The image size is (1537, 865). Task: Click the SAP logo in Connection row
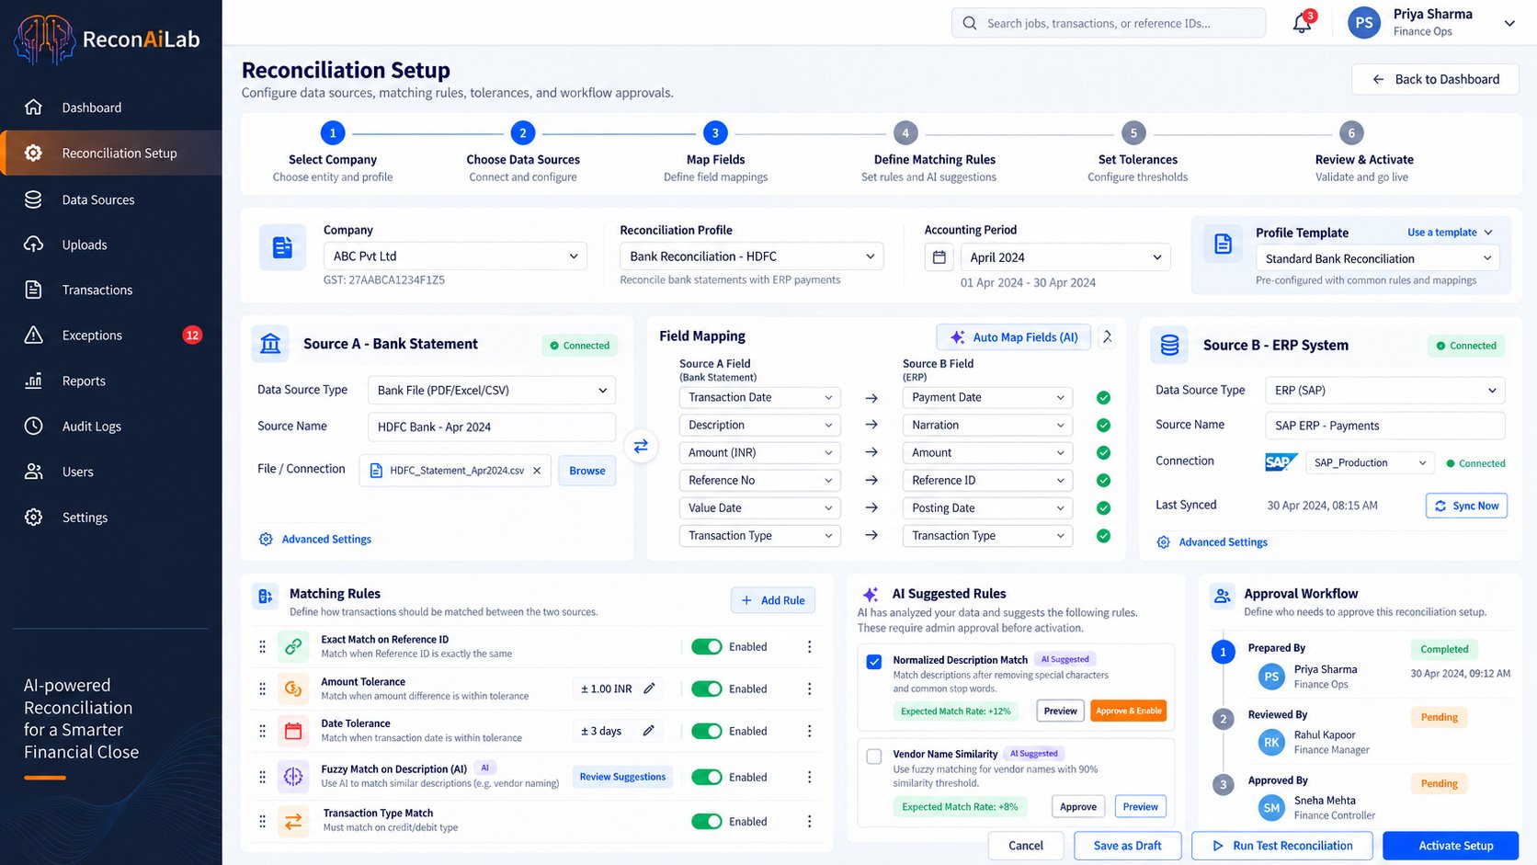coord(1281,462)
